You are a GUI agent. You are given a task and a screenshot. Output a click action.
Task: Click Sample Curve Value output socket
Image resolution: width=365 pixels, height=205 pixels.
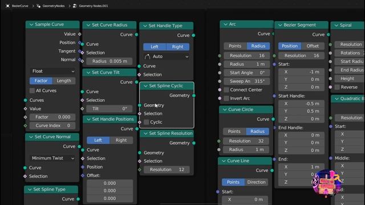(80, 34)
